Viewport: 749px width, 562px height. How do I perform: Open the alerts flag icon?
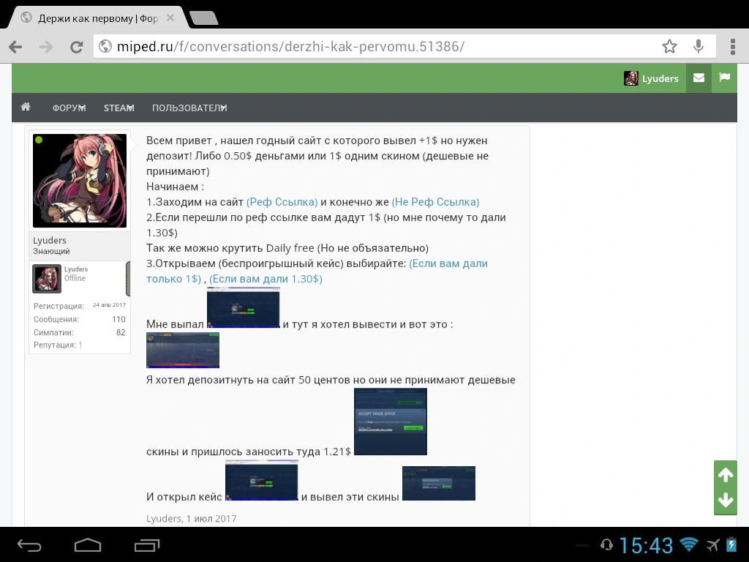point(725,78)
